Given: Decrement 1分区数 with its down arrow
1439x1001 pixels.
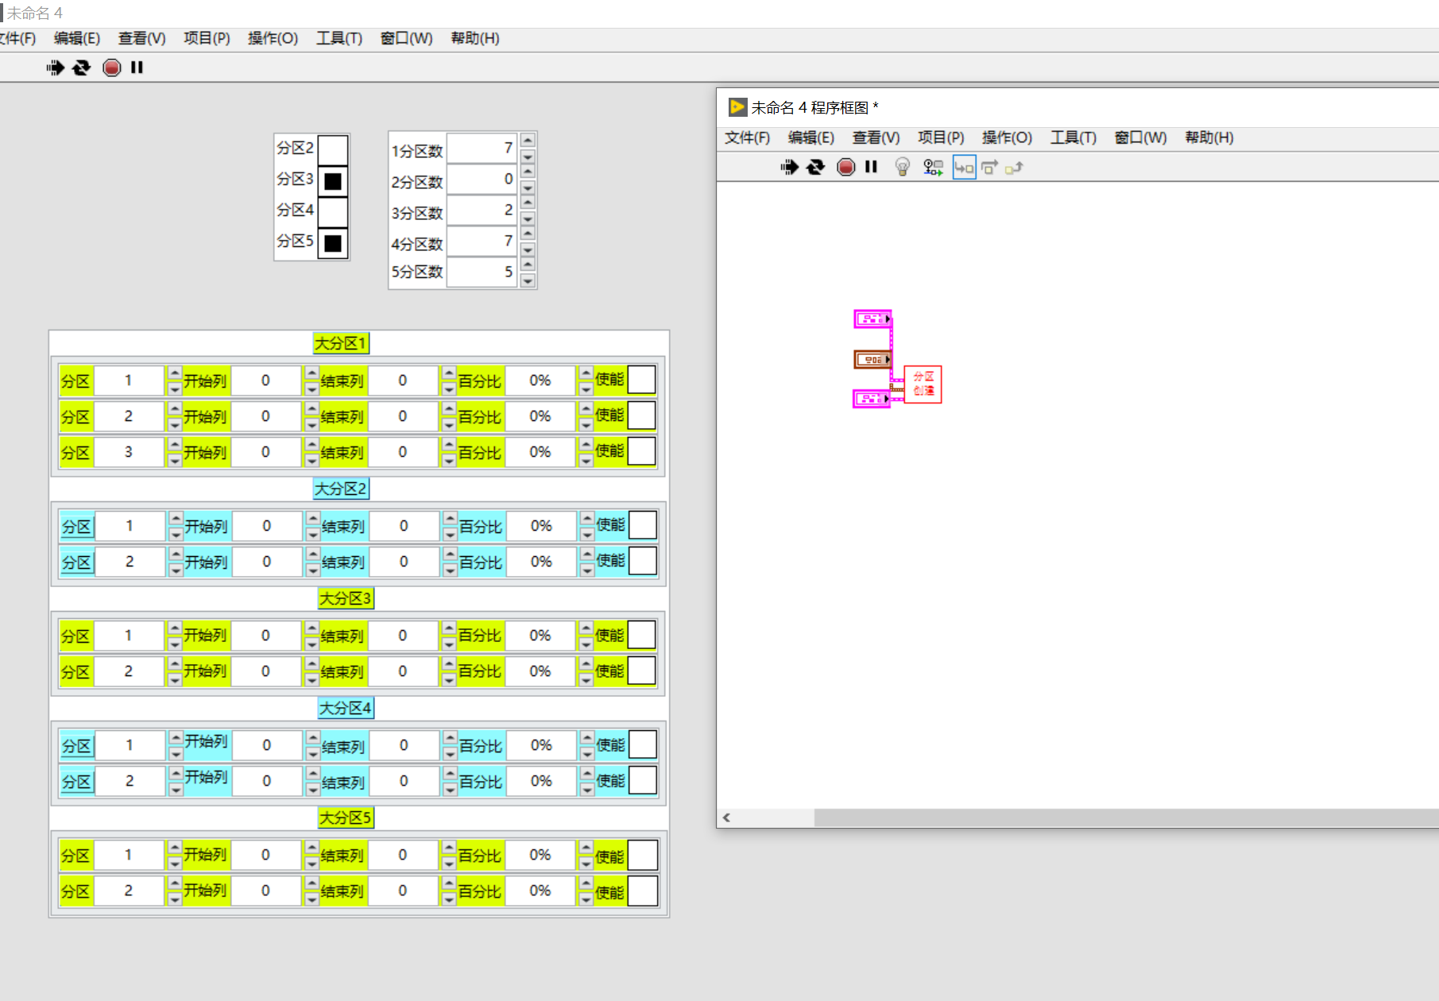Looking at the screenshot, I should 528,156.
